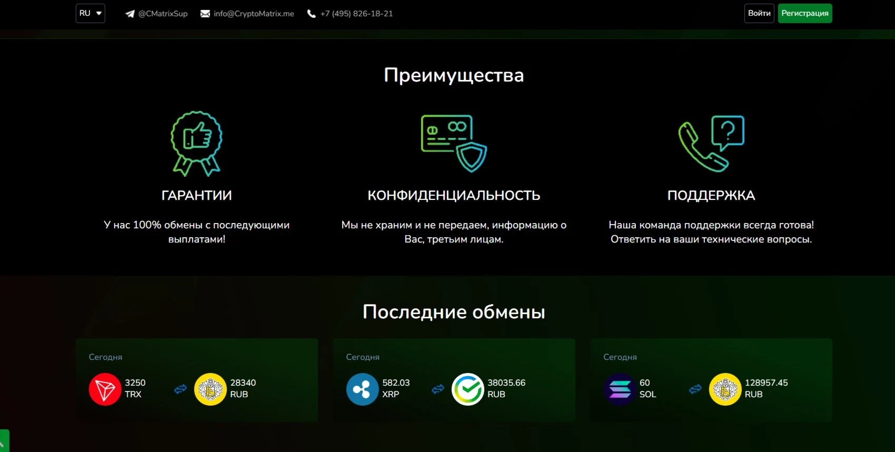The height and width of the screenshot is (452, 895).
Task: Call the +7 (495) 826-18-21 number
Action: click(x=356, y=14)
